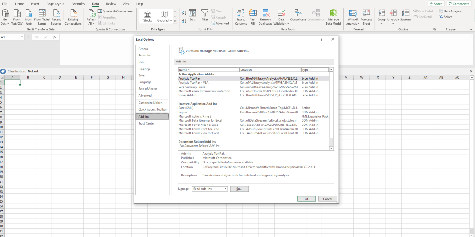Select Trust Center in options sidebar
Viewport: 475px width, 237px height.
click(x=147, y=123)
